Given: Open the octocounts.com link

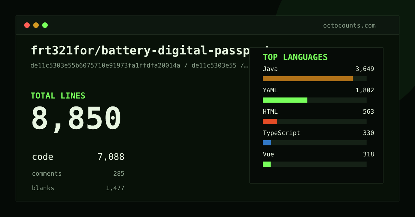Looking at the screenshot, I should (349, 25).
